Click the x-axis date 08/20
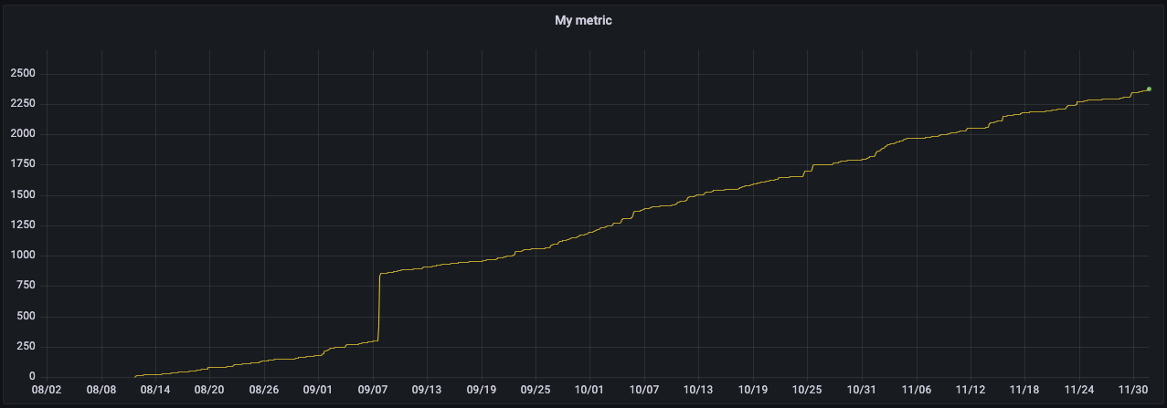This screenshot has width=1167, height=408. [x=209, y=389]
